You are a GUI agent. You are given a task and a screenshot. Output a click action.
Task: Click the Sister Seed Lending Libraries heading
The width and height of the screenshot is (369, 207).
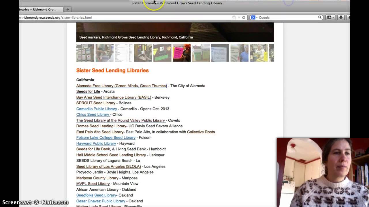112,70
